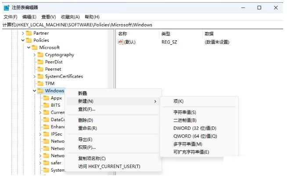Open the 帮助(H) menu
287x180 pixels.
click(x=92, y=17)
